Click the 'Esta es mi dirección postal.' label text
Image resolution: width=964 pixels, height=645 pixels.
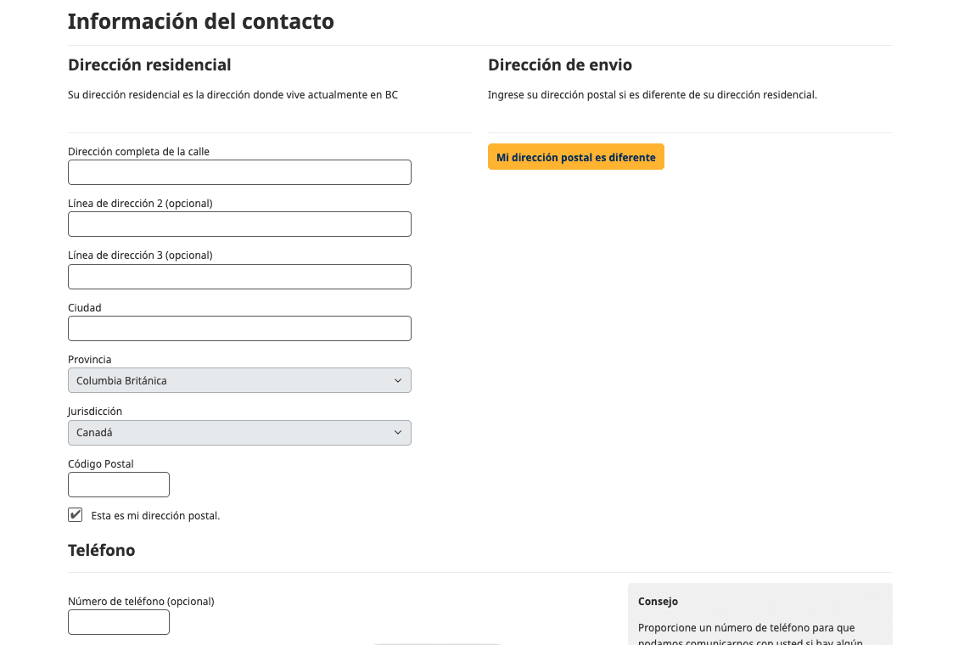click(x=155, y=516)
